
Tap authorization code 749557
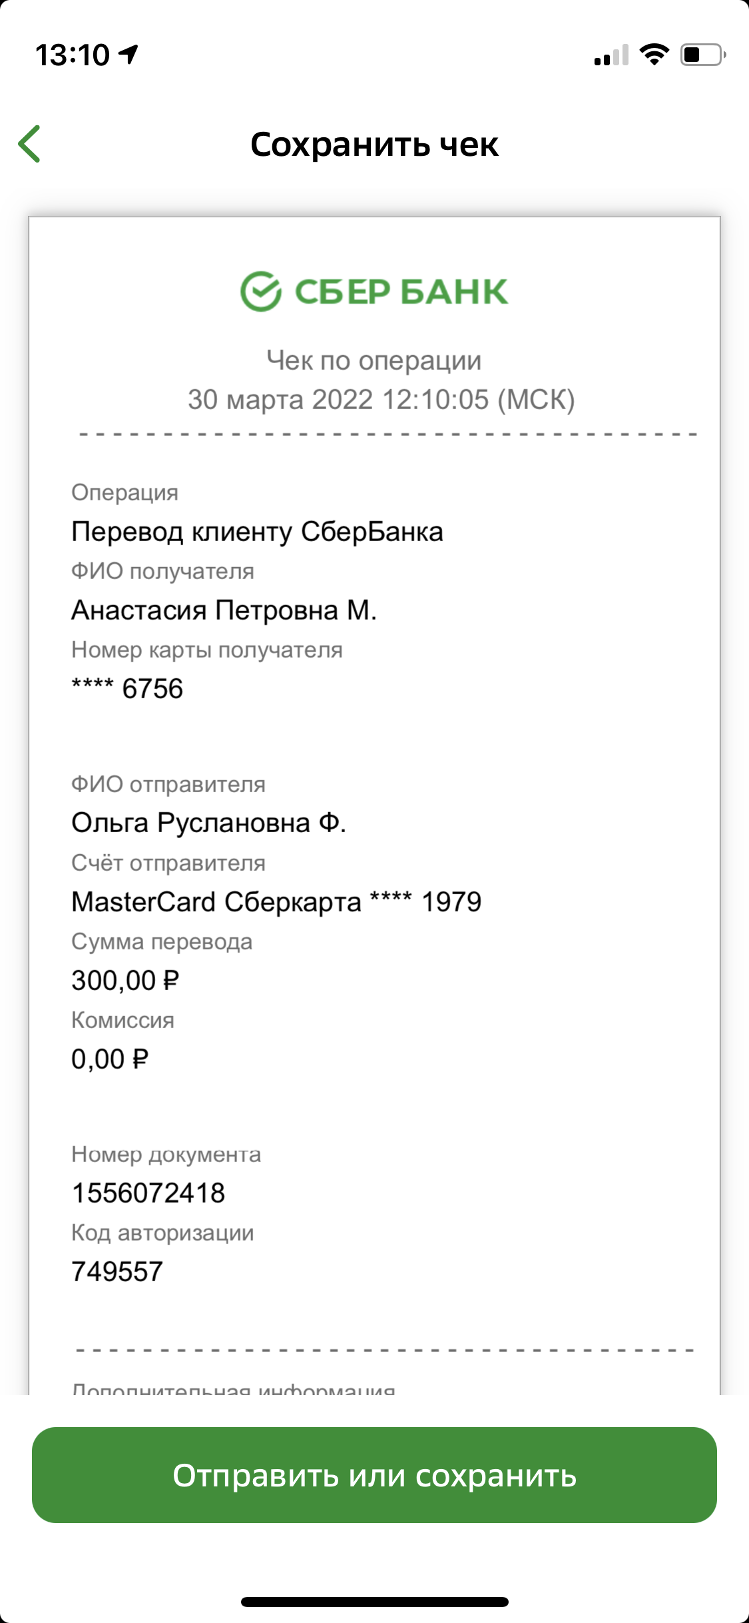point(117,1272)
